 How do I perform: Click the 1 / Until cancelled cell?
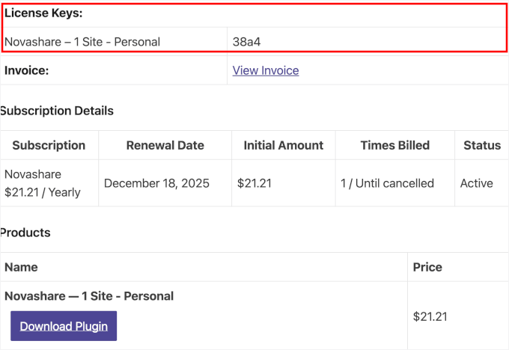click(x=387, y=183)
